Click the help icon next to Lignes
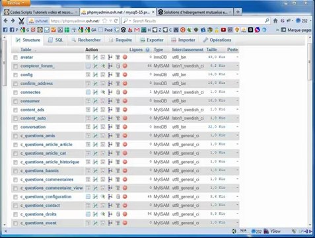 147,50
